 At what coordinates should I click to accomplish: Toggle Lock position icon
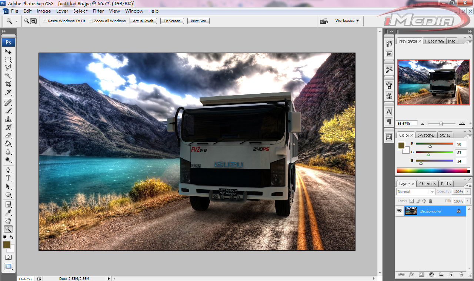pyautogui.click(x=424, y=201)
